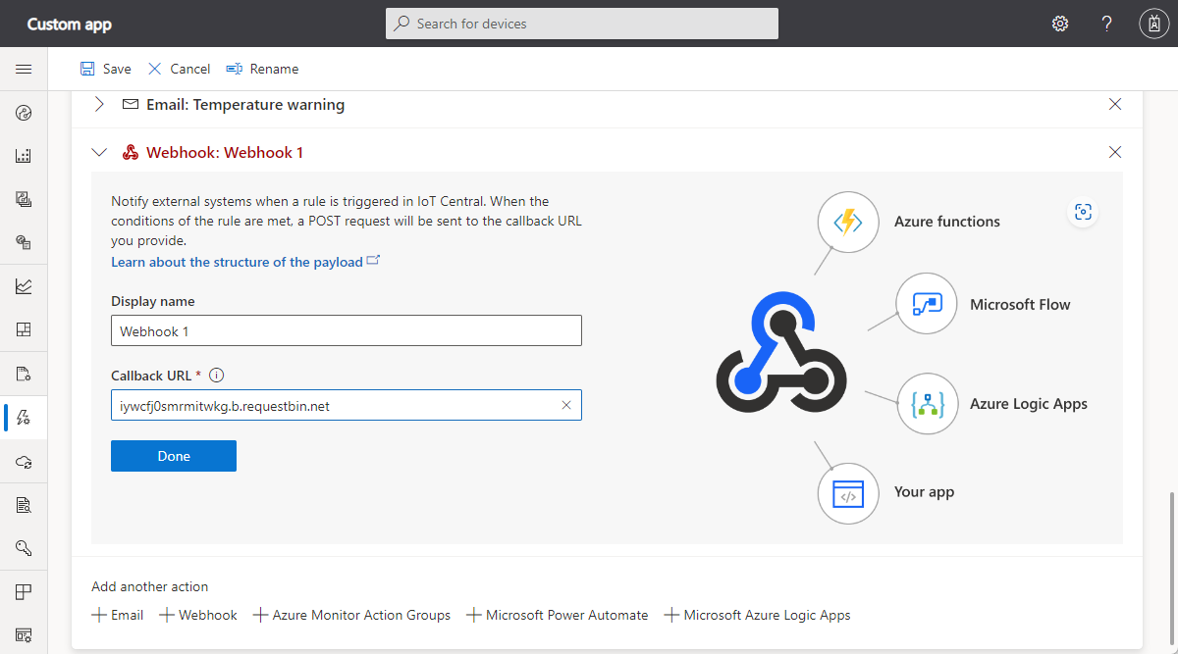Screen dimensions: 1178x654
Task: Click the 'Your app' label
Action: (x=924, y=492)
